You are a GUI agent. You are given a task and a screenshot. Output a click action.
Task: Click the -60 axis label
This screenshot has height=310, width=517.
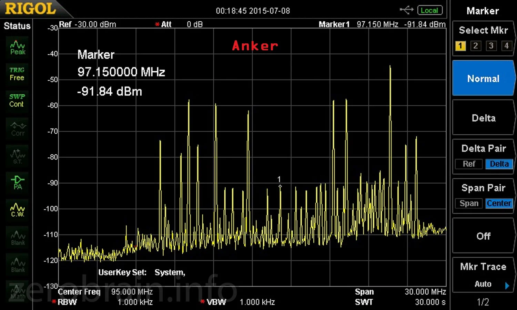52,105
